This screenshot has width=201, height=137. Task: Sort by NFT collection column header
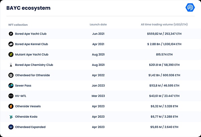pyautogui.click(x=18, y=25)
